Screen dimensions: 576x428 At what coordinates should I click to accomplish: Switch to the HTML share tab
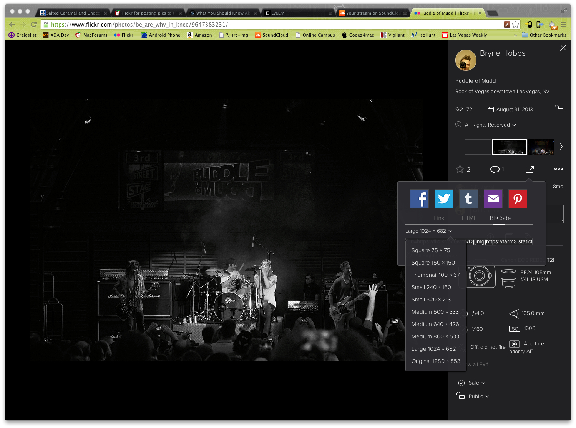[469, 218]
